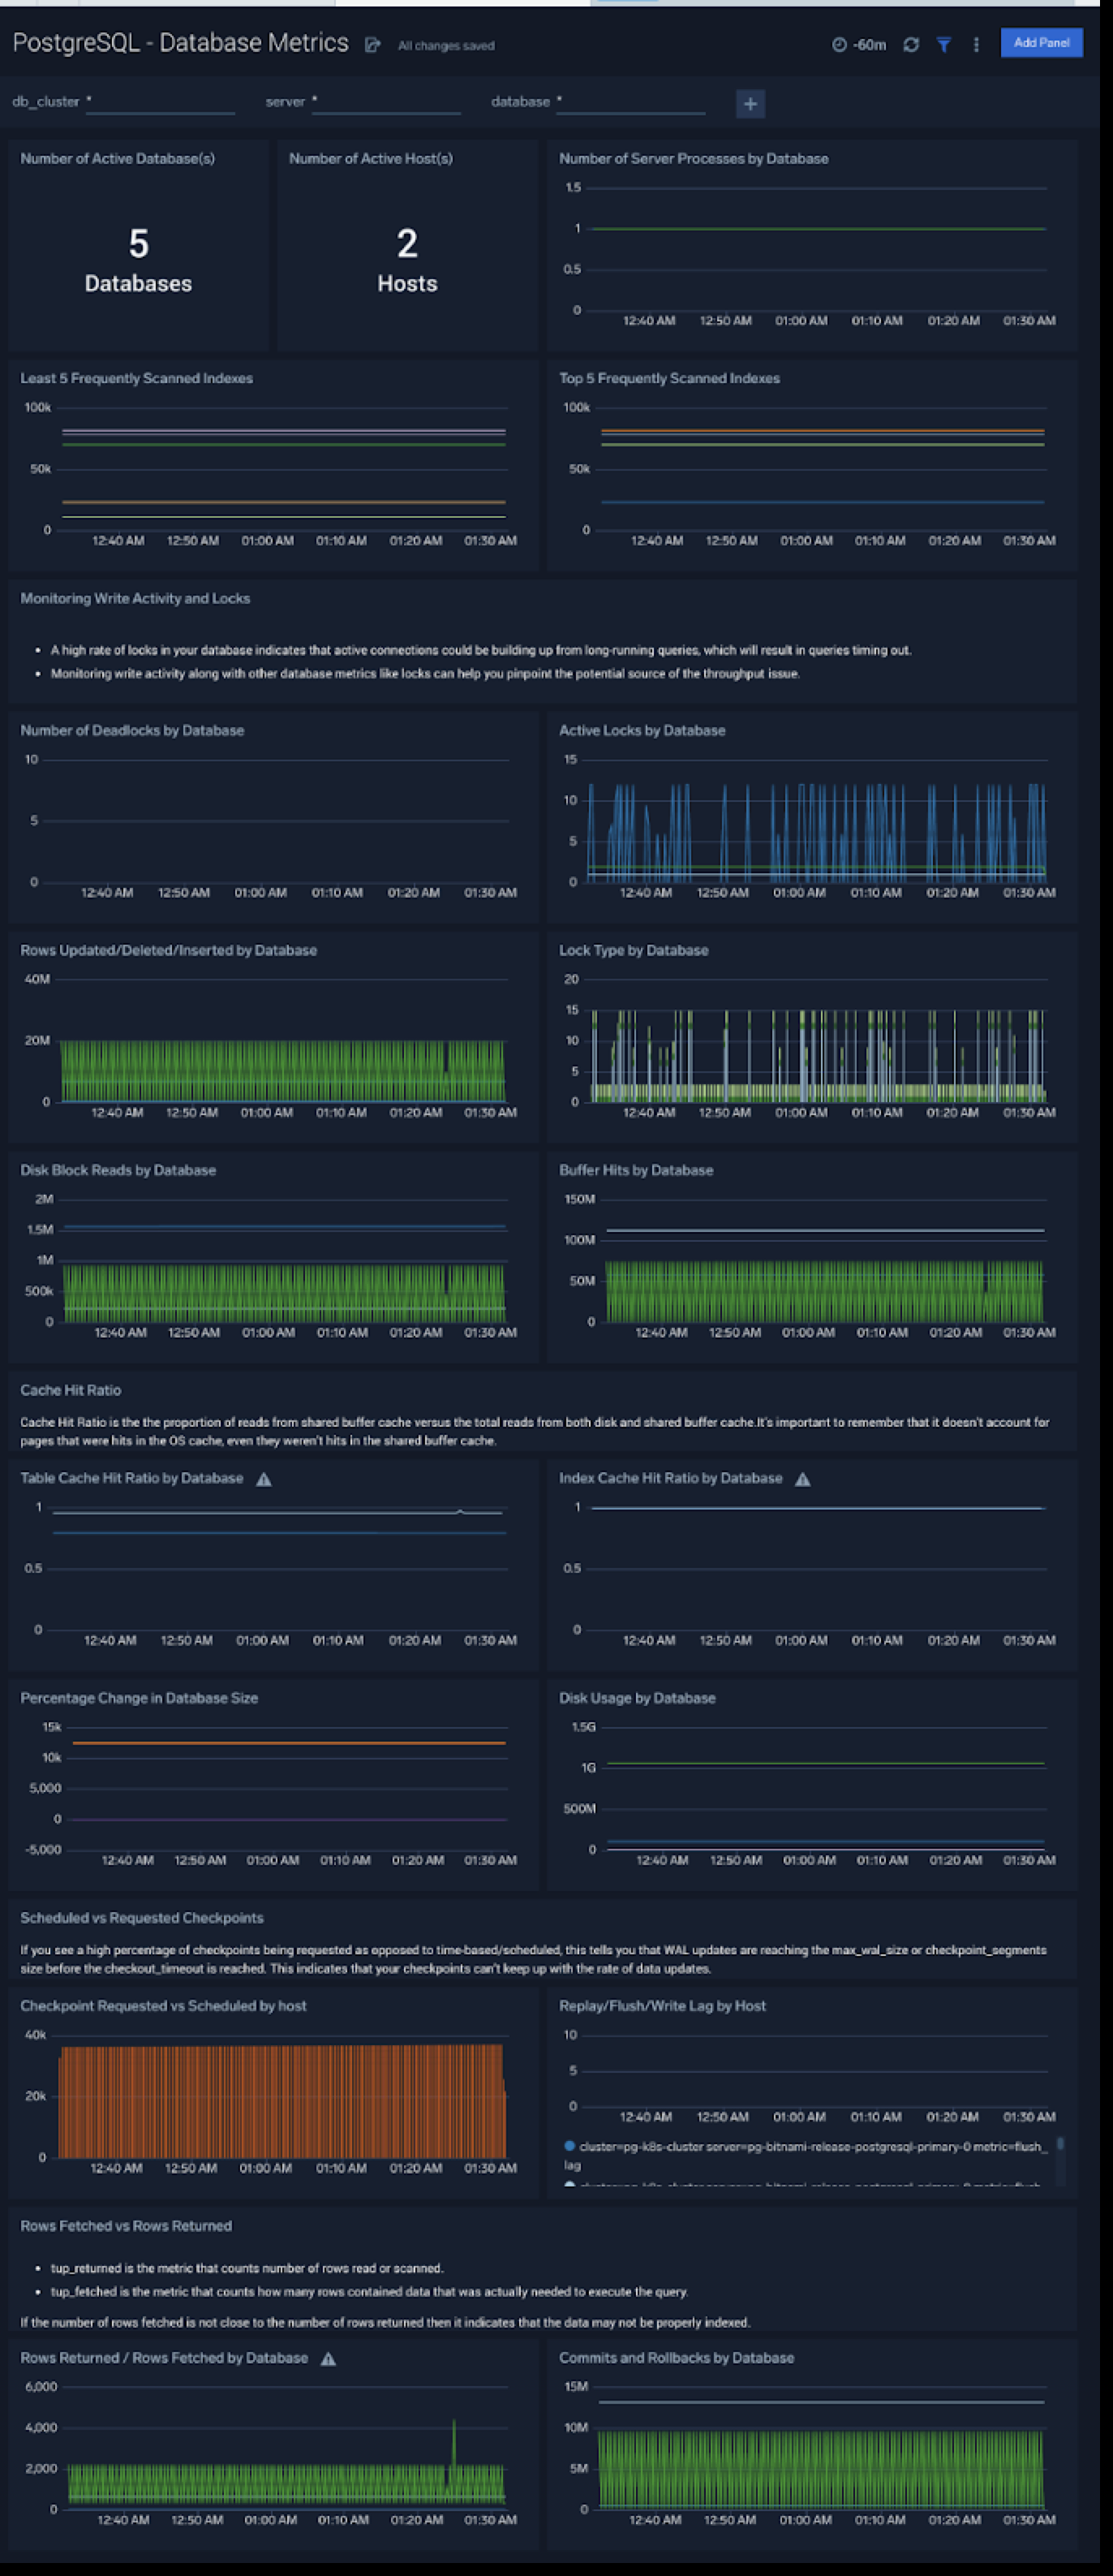The width and height of the screenshot is (1113, 2576).
Task: Open the -60m time range dropdown
Action: [x=869, y=45]
